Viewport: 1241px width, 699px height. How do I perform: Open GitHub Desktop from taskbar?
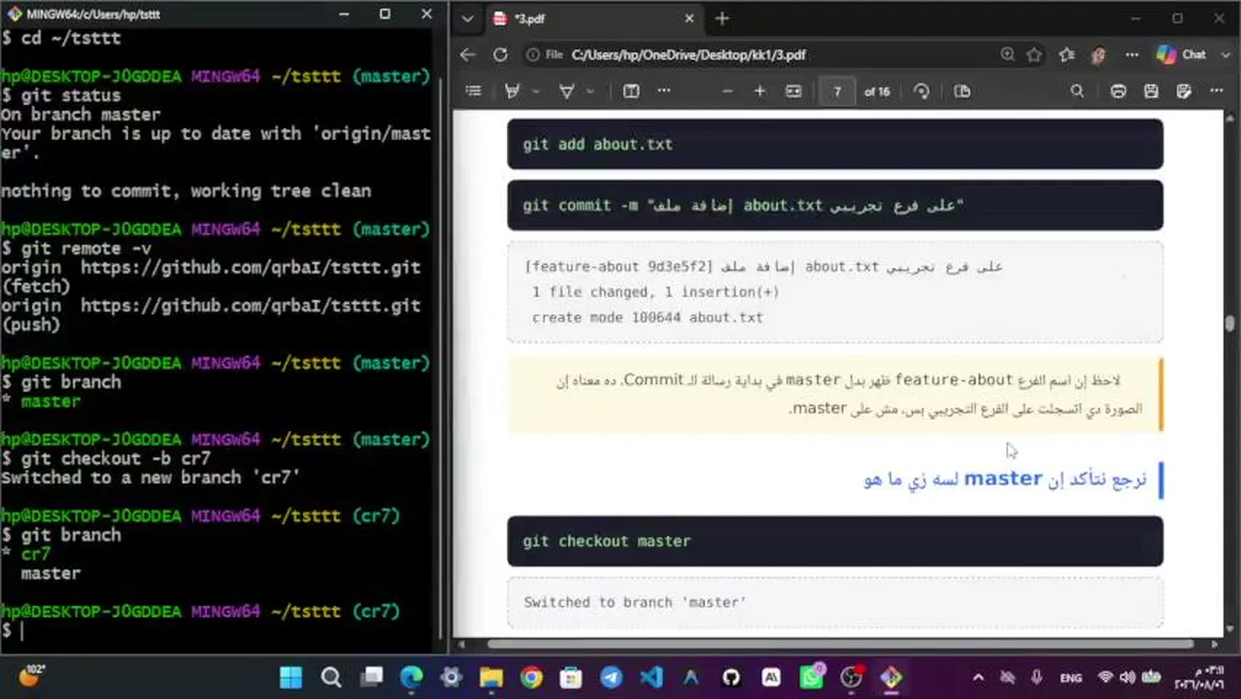[x=731, y=678]
